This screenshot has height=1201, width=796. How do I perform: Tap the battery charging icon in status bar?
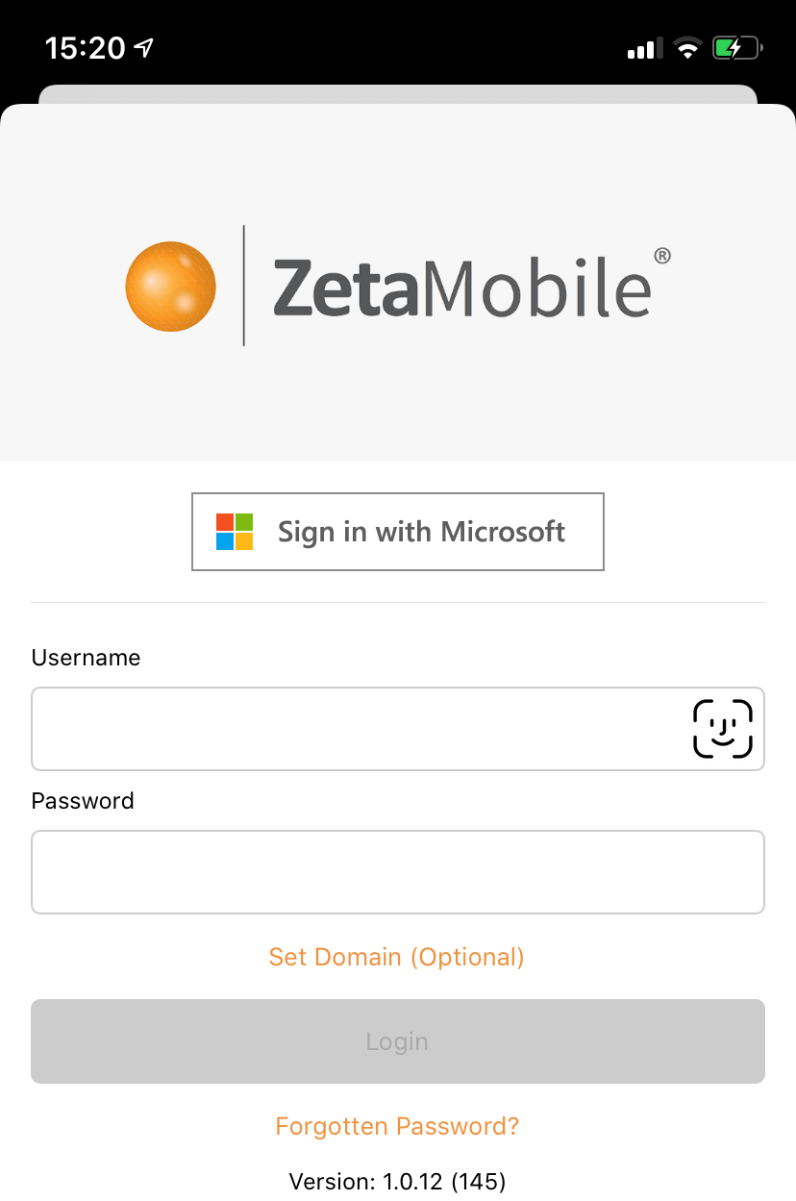[737, 48]
